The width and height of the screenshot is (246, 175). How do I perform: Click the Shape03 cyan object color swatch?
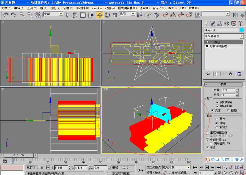[242, 30]
